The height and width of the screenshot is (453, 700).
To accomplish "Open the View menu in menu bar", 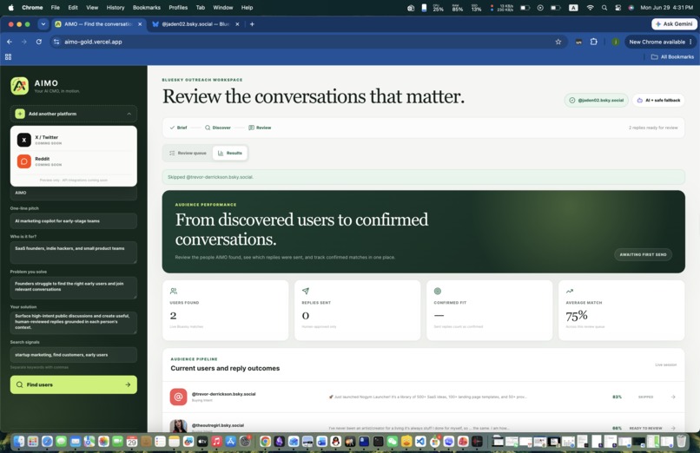I will [x=92, y=8].
